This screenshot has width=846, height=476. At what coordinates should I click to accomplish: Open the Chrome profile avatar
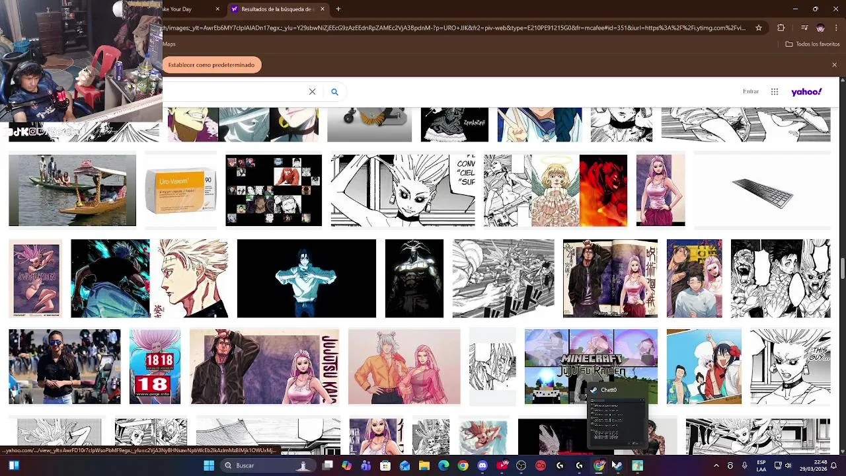(x=820, y=28)
